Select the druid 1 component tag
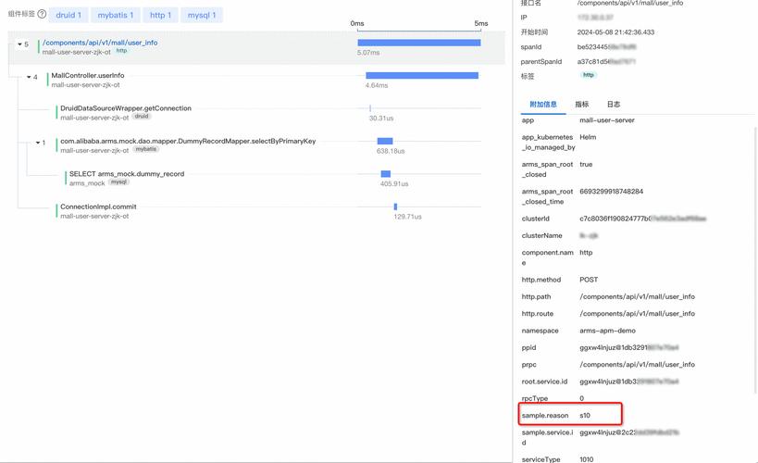 coord(68,16)
